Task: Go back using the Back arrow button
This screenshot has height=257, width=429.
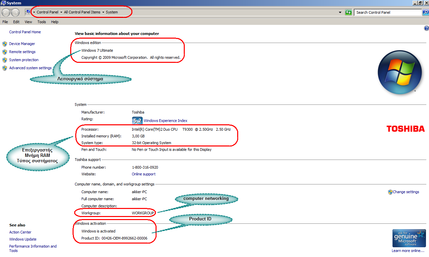Action: [x=6, y=12]
